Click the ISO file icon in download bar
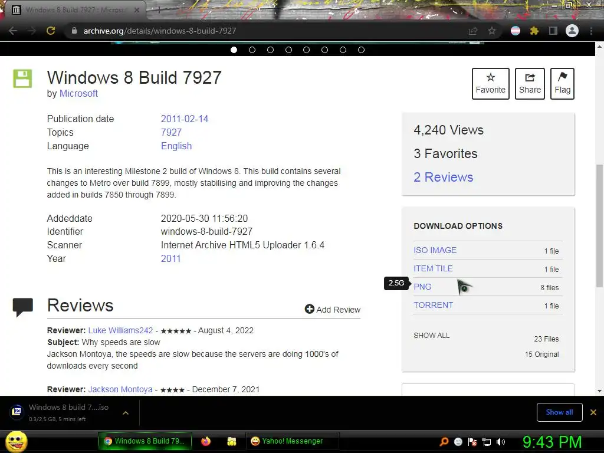The image size is (604, 453). (17, 412)
